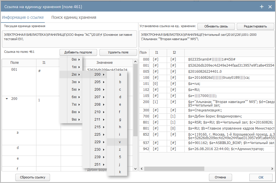Click the plus icon in title bar
276x183 pixels.
coord(262,7)
